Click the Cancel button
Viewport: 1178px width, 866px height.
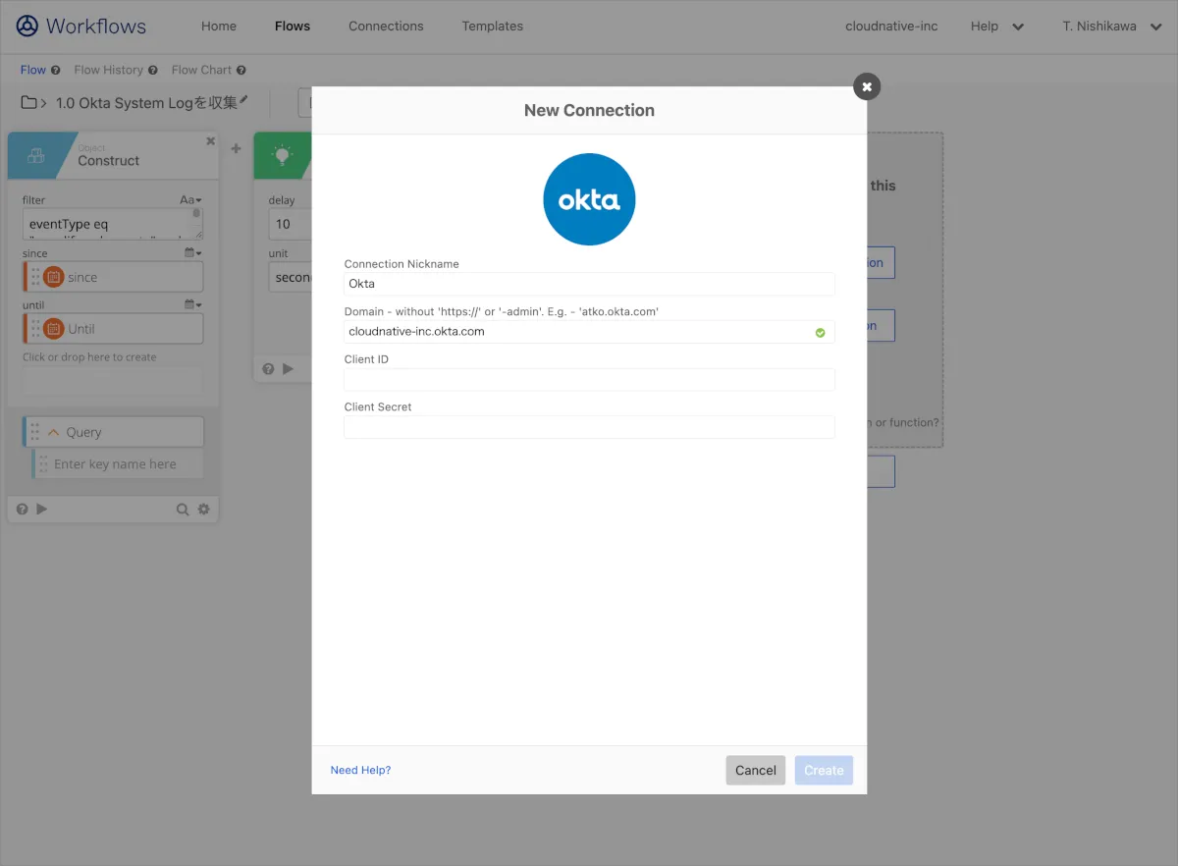pyautogui.click(x=755, y=771)
